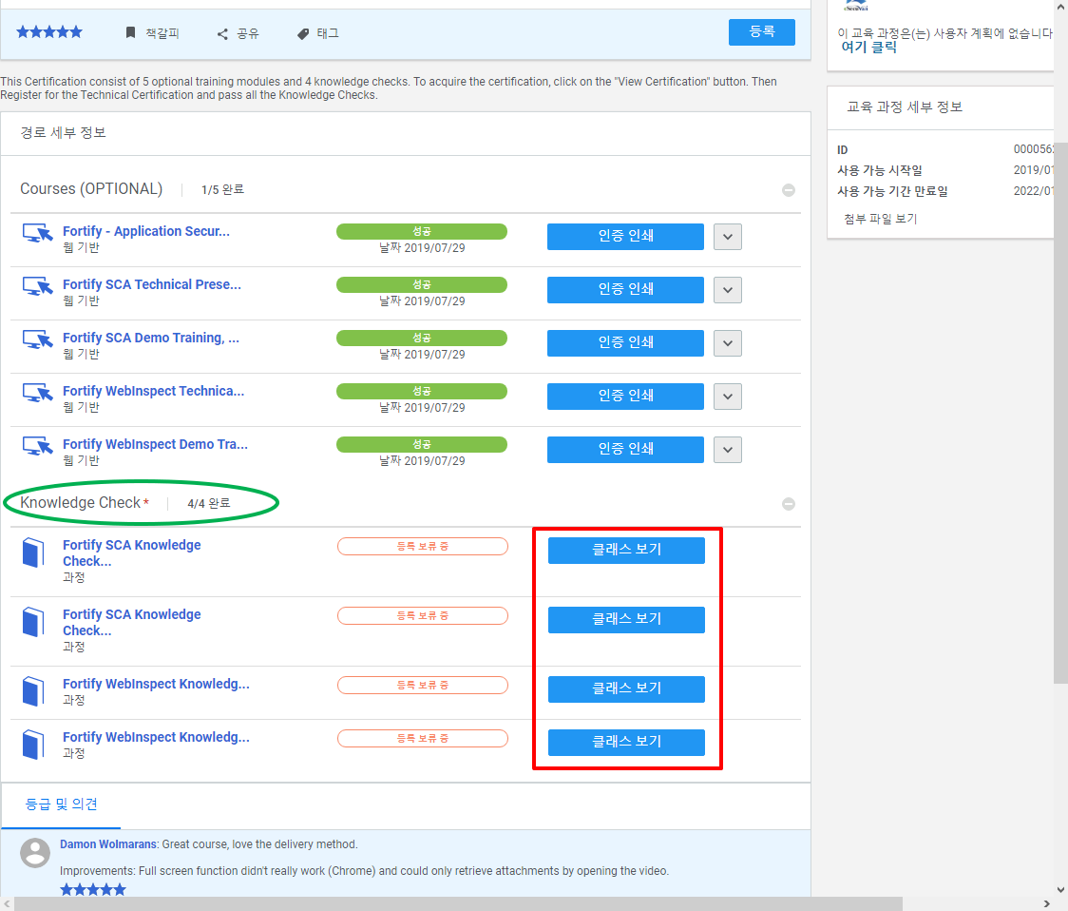Open the first Fortify WebInspect Knowledg... link
Screen dimensions: 1068x911
[156, 684]
